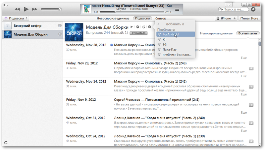Screen dimensions: 265x150
Task: Click the rewind previous track button
Action: (17, 9)
